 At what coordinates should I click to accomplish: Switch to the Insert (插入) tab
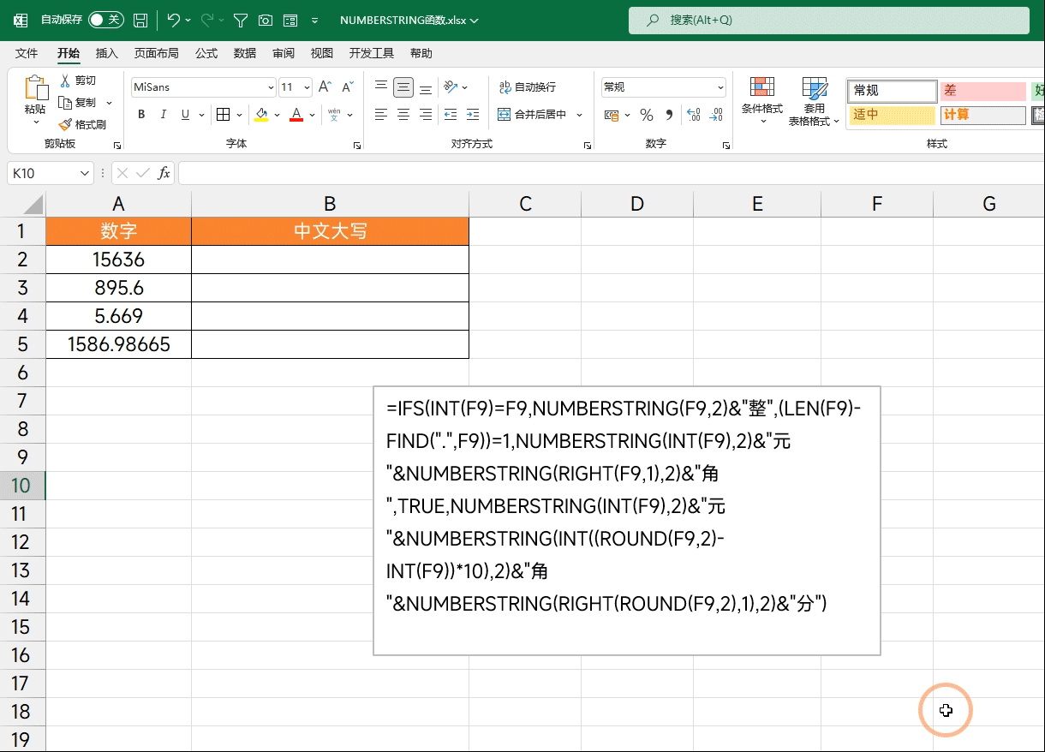point(107,53)
